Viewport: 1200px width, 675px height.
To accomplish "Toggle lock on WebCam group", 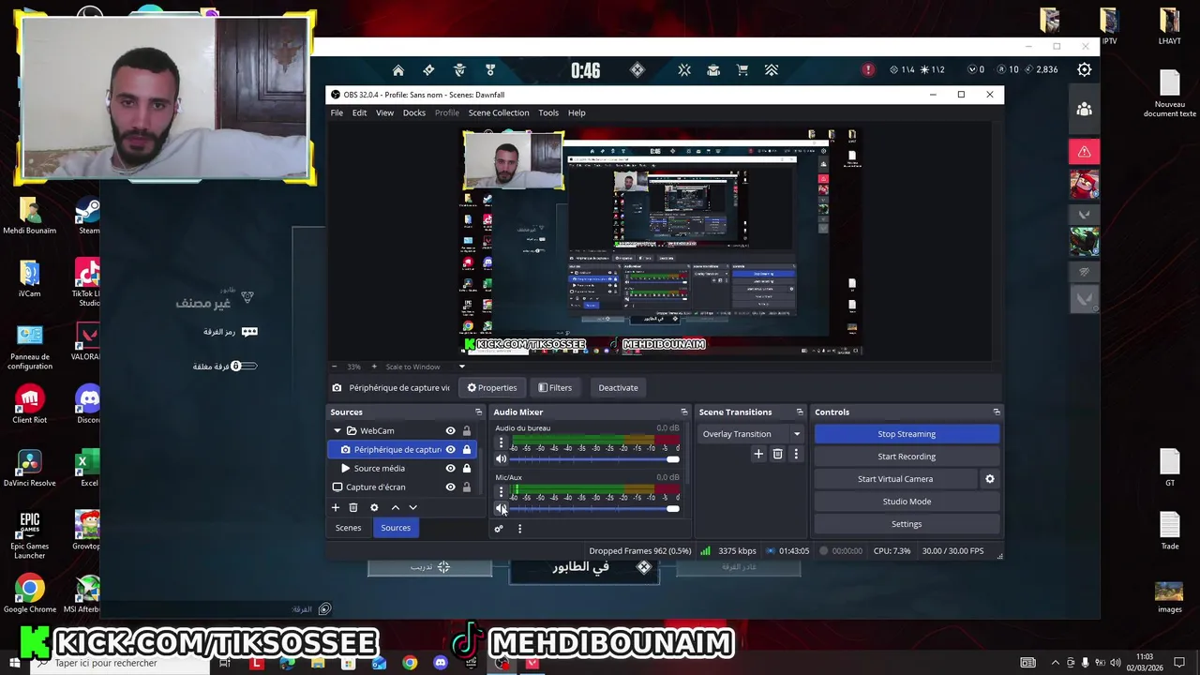I will pos(467,431).
